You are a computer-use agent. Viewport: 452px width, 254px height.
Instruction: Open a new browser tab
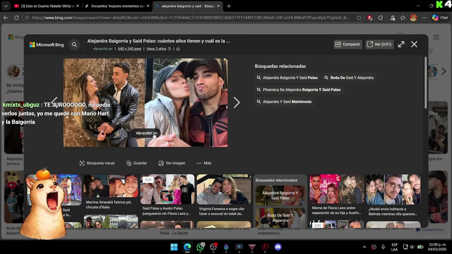(229, 6)
